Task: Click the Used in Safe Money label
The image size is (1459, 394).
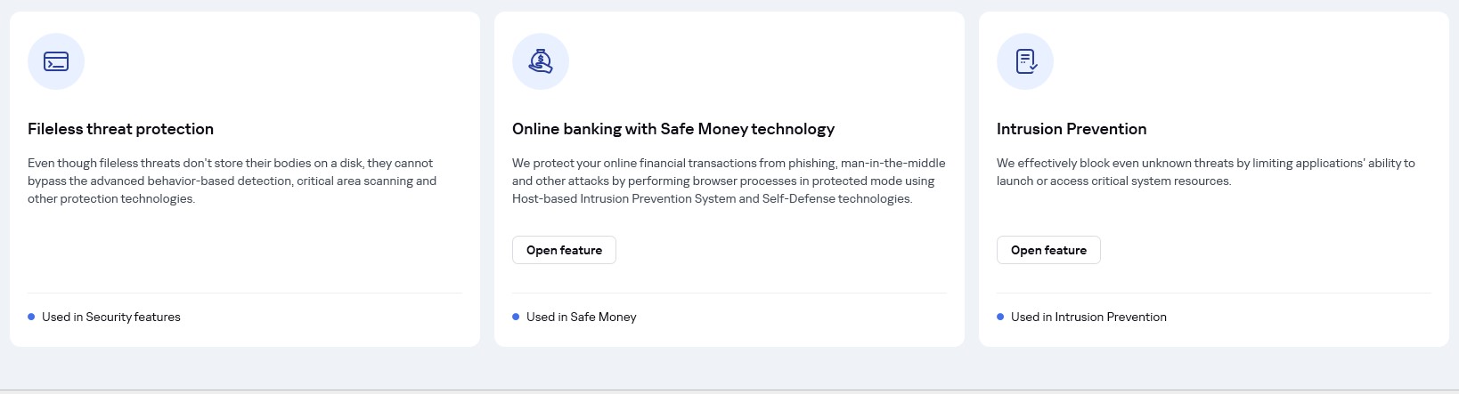Action: click(582, 317)
